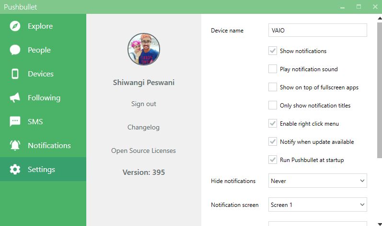Open the partially visible dropdown below Notification screen

click(x=318, y=224)
